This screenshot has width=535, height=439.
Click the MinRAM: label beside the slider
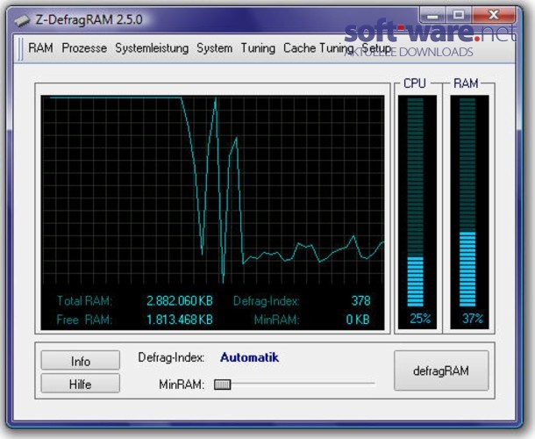click(182, 385)
